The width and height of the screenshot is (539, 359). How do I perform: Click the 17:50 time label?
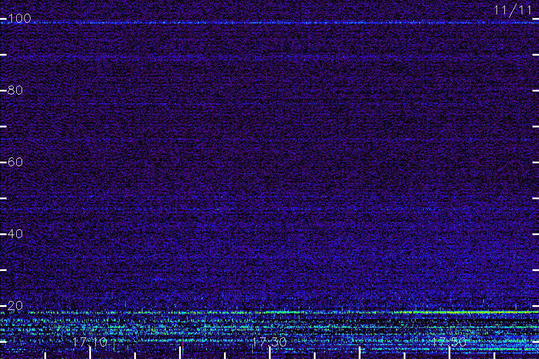[449, 342]
